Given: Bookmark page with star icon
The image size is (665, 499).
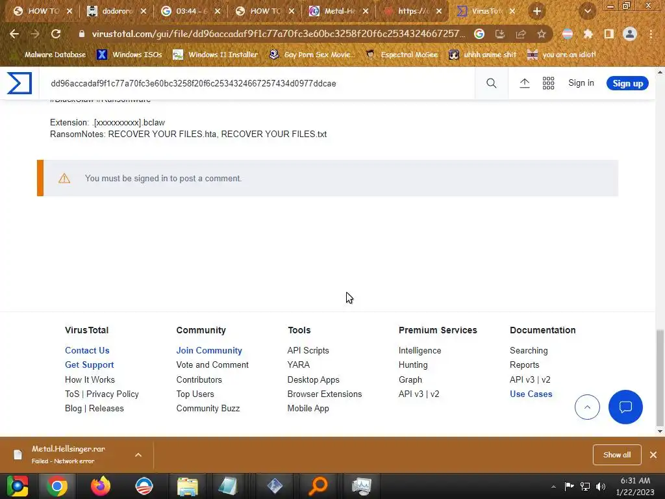Looking at the screenshot, I should pos(542,34).
